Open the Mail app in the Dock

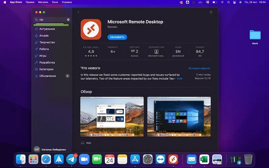[x=192, y=159]
